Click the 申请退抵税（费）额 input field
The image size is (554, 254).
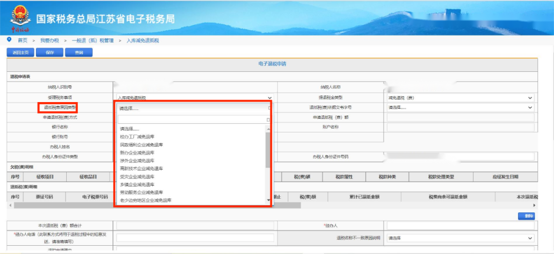coord(460,118)
